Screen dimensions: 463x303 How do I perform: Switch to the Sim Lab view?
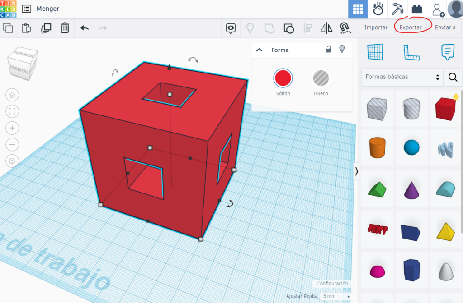378,9
